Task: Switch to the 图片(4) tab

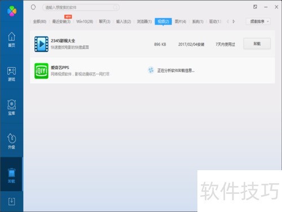Action: [x=180, y=21]
